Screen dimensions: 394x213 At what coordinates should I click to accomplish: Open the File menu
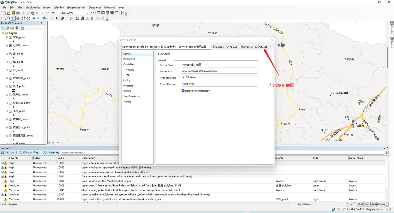click(x=4, y=8)
